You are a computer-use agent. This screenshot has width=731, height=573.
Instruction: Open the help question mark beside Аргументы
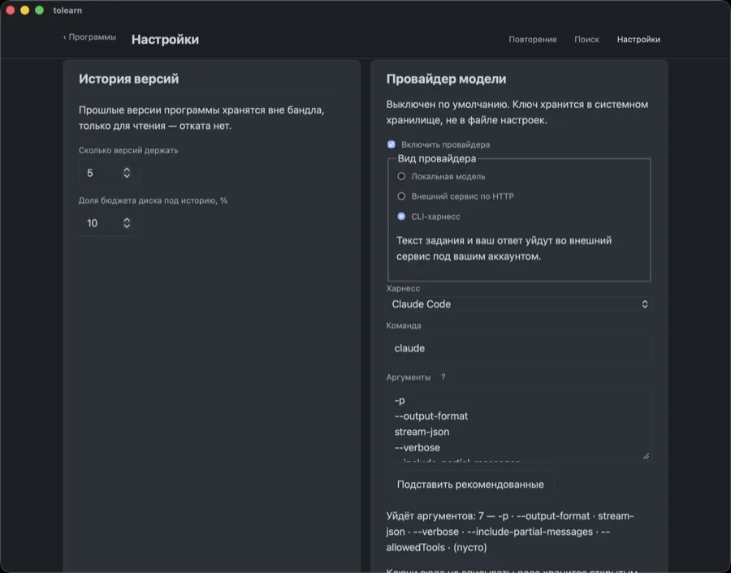tap(443, 377)
